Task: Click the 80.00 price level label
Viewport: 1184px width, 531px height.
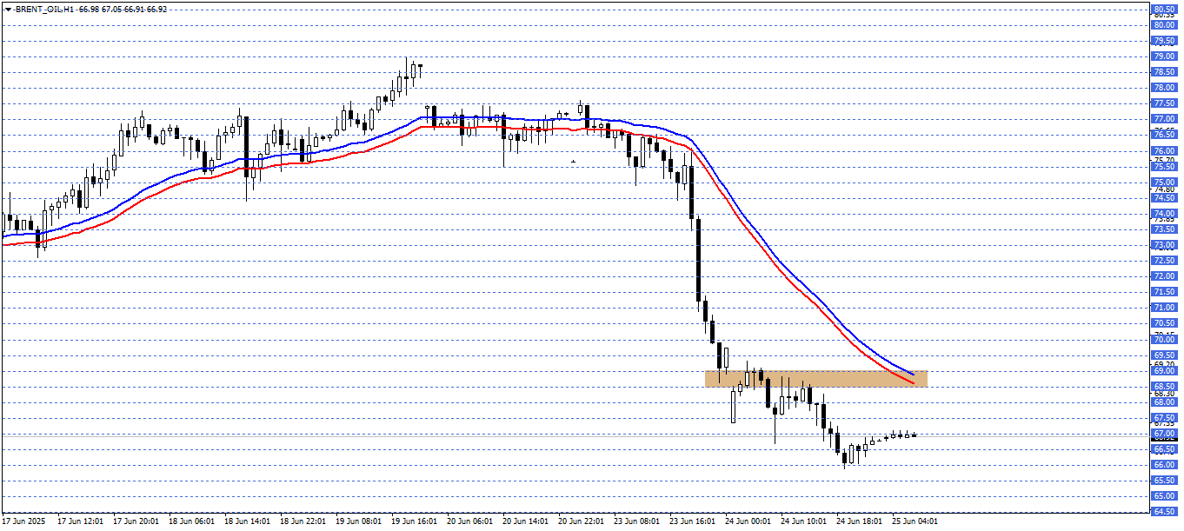Action: coord(1163,25)
